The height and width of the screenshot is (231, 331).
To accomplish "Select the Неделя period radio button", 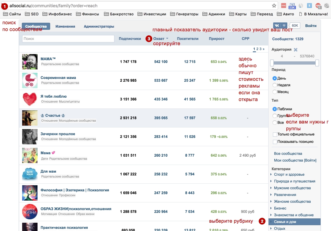I will tap(274, 85).
